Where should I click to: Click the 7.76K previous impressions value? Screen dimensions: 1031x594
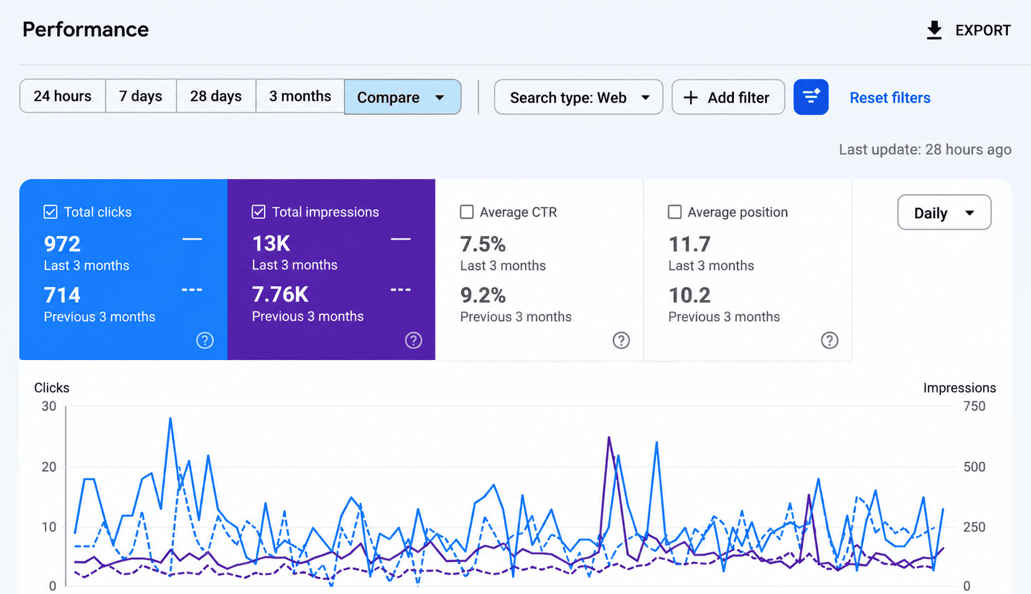click(280, 295)
